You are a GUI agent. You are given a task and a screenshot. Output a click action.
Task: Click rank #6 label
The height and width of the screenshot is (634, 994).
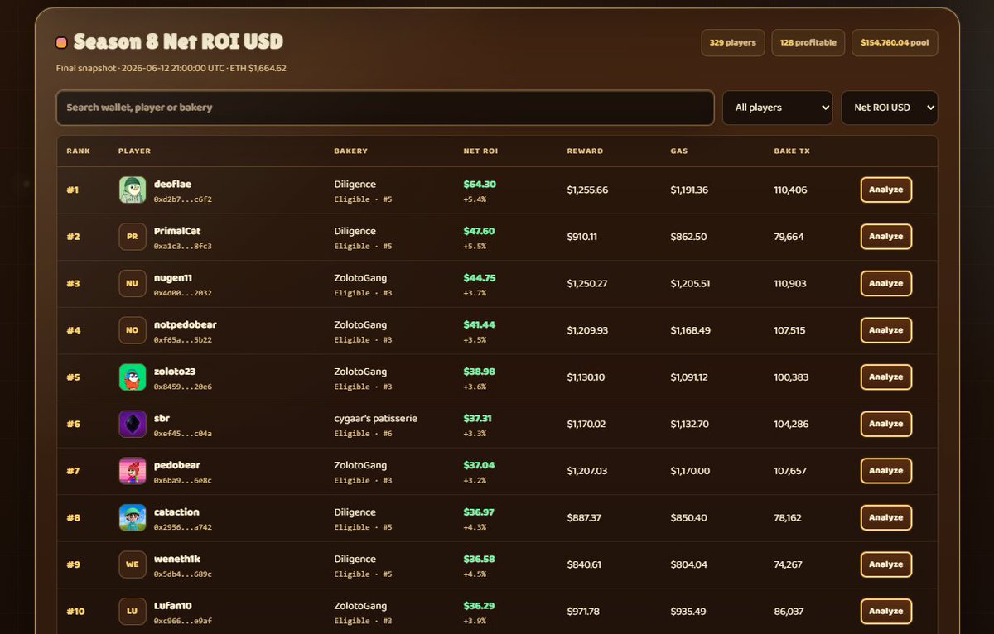click(x=73, y=424)
